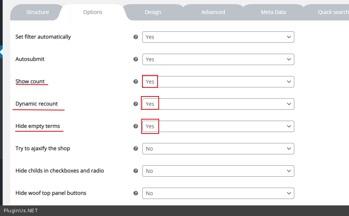Click the Autosubmit help question mark icon
The width and height of the screenshot is (349, 216).
pos(136,59)
